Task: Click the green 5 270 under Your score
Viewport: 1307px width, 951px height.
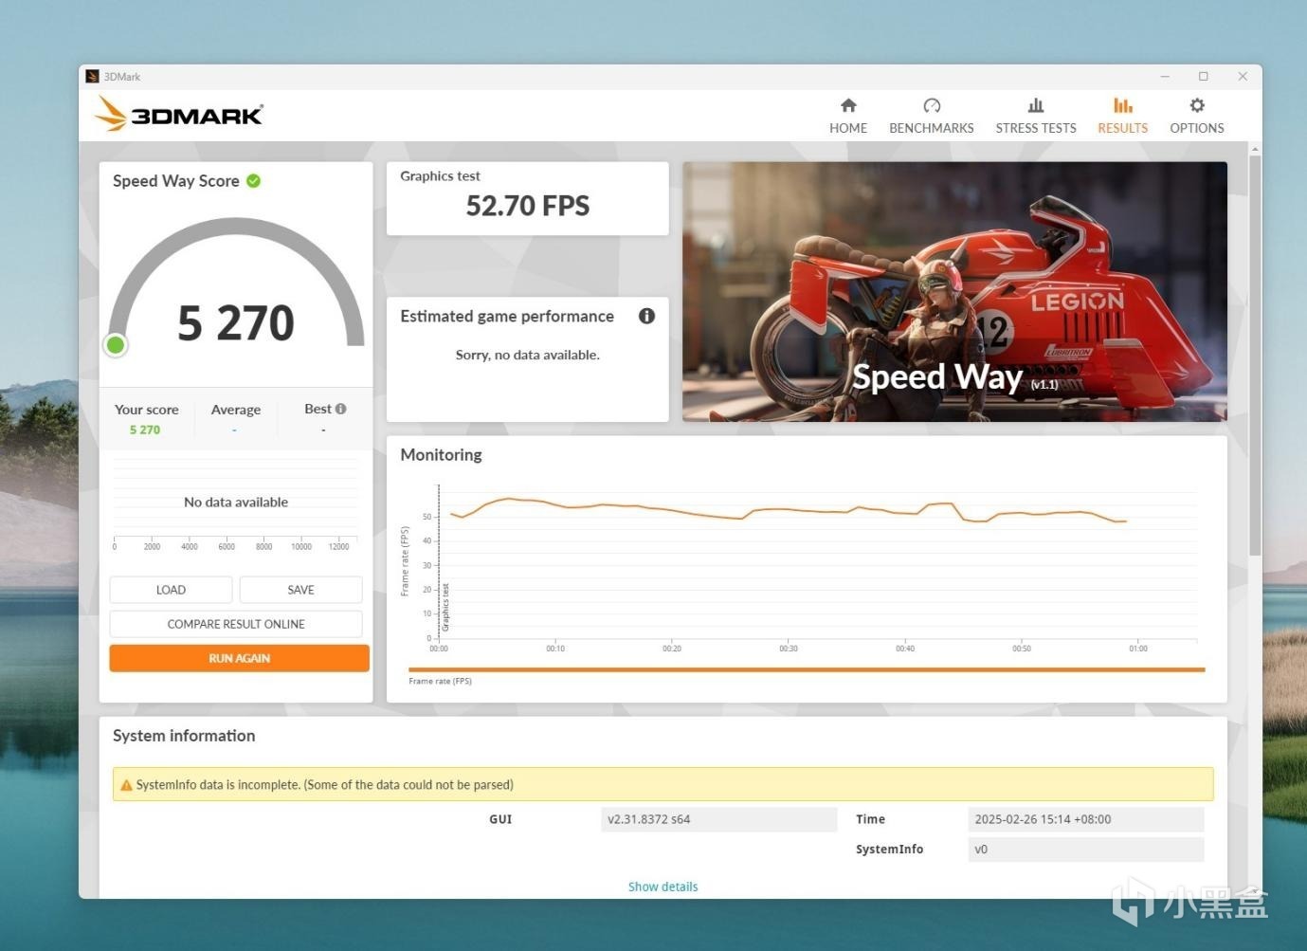Action: (x=145, y=430)
